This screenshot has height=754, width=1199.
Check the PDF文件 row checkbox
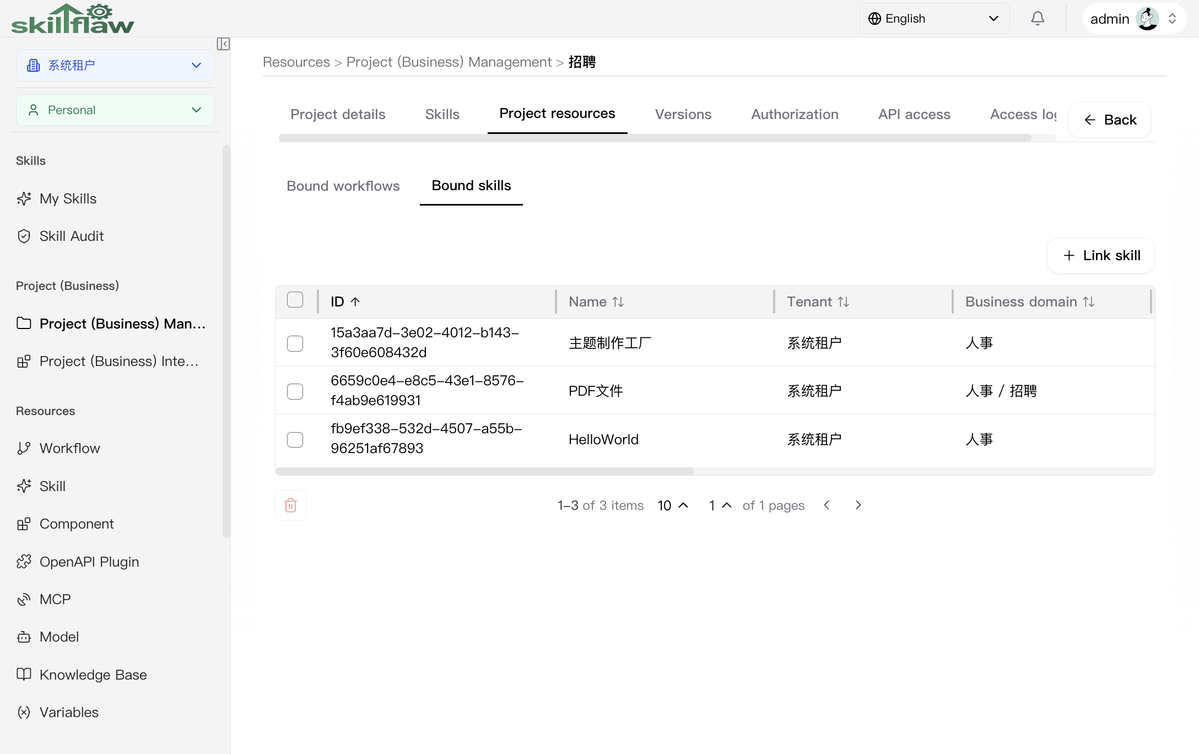(295, 391)
